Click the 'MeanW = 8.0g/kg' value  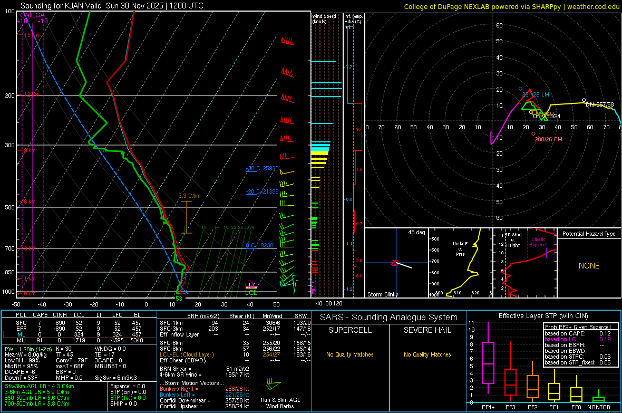point(26,354)
